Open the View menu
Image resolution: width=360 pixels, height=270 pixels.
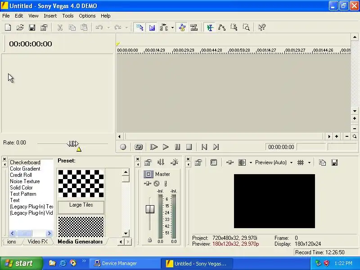[33, 16]
